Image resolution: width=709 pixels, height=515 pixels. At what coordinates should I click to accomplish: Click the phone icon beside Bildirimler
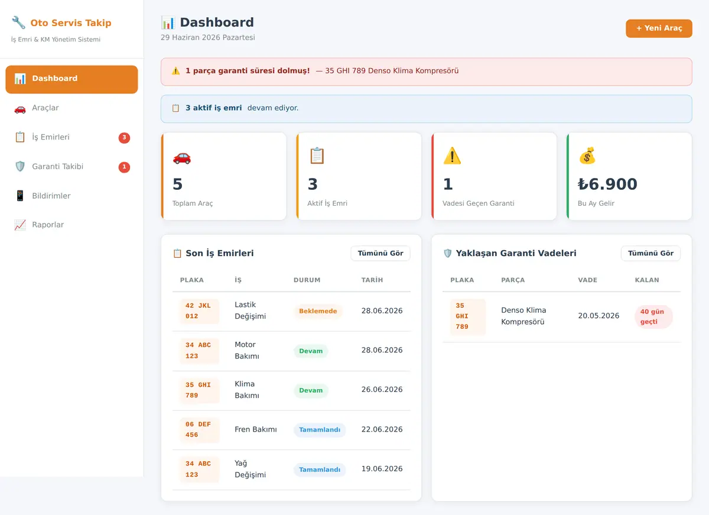(20, 196)
